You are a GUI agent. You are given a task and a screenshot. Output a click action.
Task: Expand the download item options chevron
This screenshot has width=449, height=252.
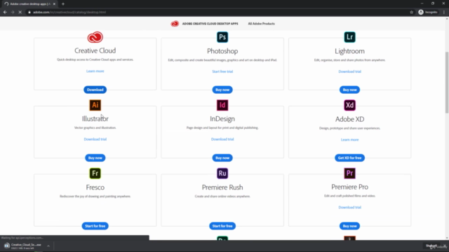click(x=48, y=246)
